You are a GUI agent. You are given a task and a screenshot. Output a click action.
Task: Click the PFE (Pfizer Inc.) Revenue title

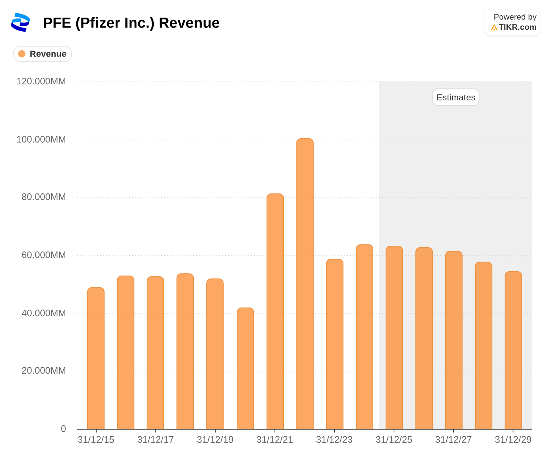point(131,23)
